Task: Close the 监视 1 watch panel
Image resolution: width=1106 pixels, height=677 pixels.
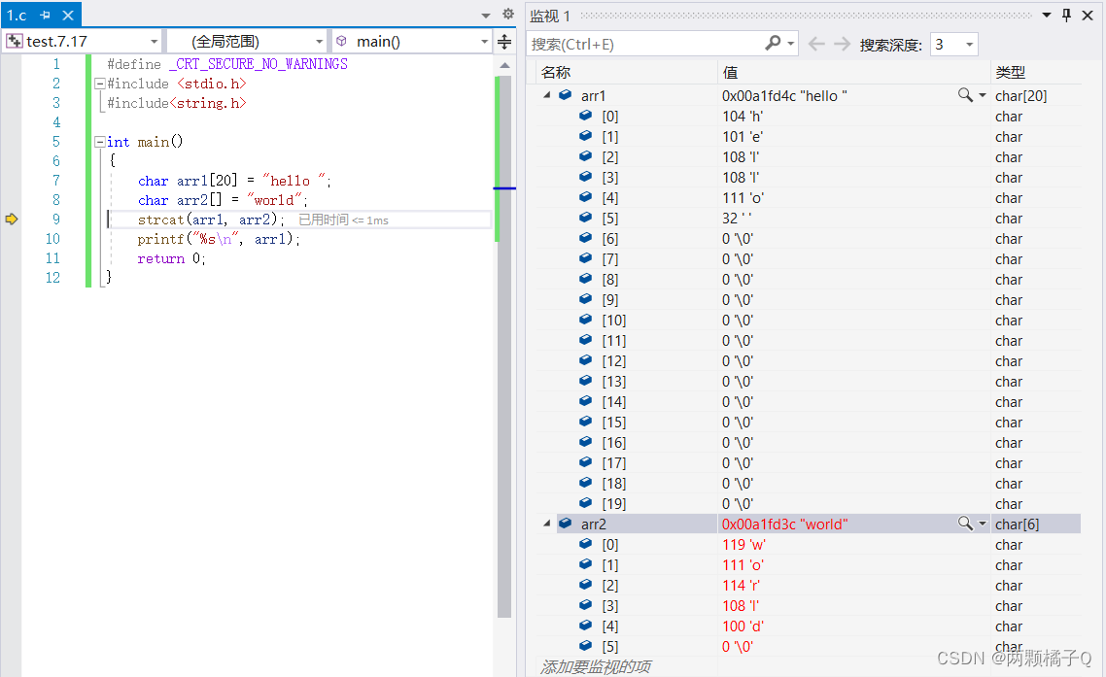Action: (1088, 15)
